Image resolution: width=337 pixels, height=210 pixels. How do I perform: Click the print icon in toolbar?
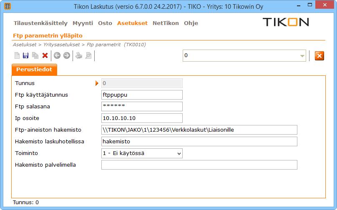(79, 55)
